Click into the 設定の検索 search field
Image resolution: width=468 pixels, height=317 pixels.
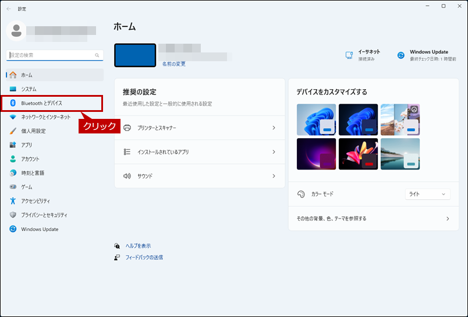(55, 55)
